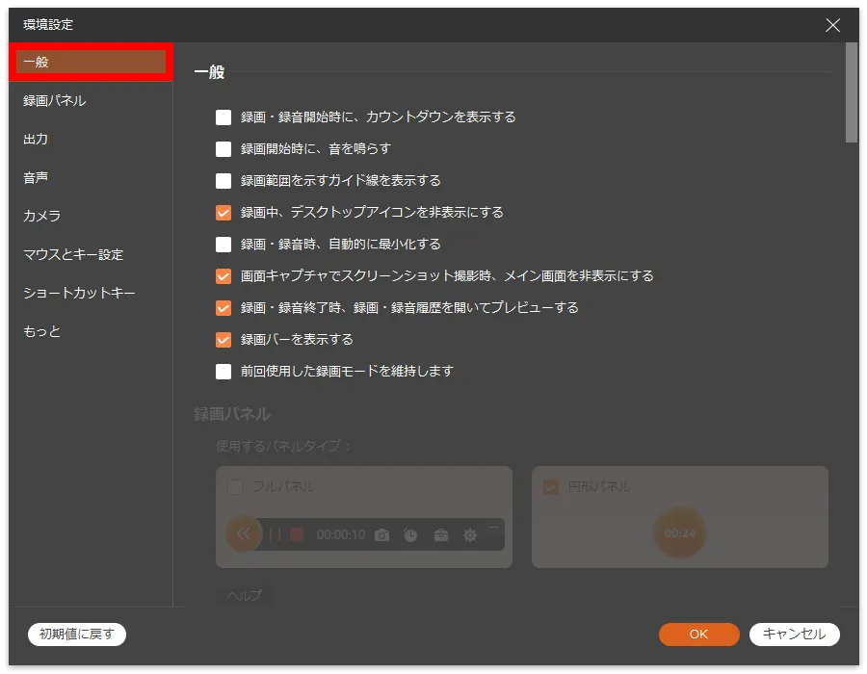The height and width of the screenshot is (674, 867).
Task: Click the round 00:24 panel preview
Action: (x=679, y=532)
